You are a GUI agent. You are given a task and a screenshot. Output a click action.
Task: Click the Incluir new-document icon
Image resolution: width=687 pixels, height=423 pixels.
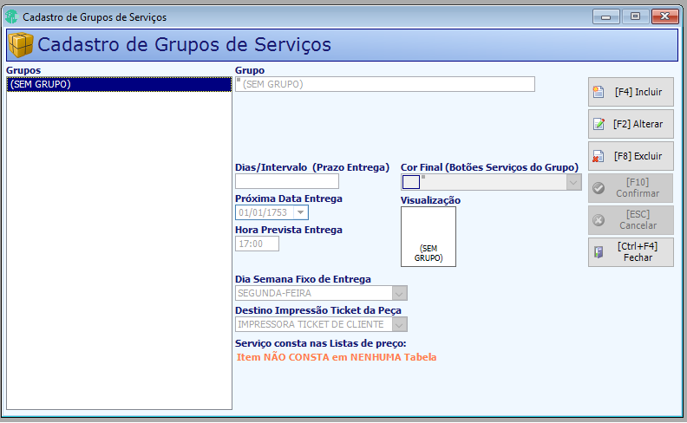[x=599, y=92]
